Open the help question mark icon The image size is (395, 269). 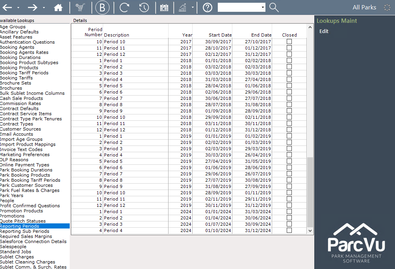[207, 7]
